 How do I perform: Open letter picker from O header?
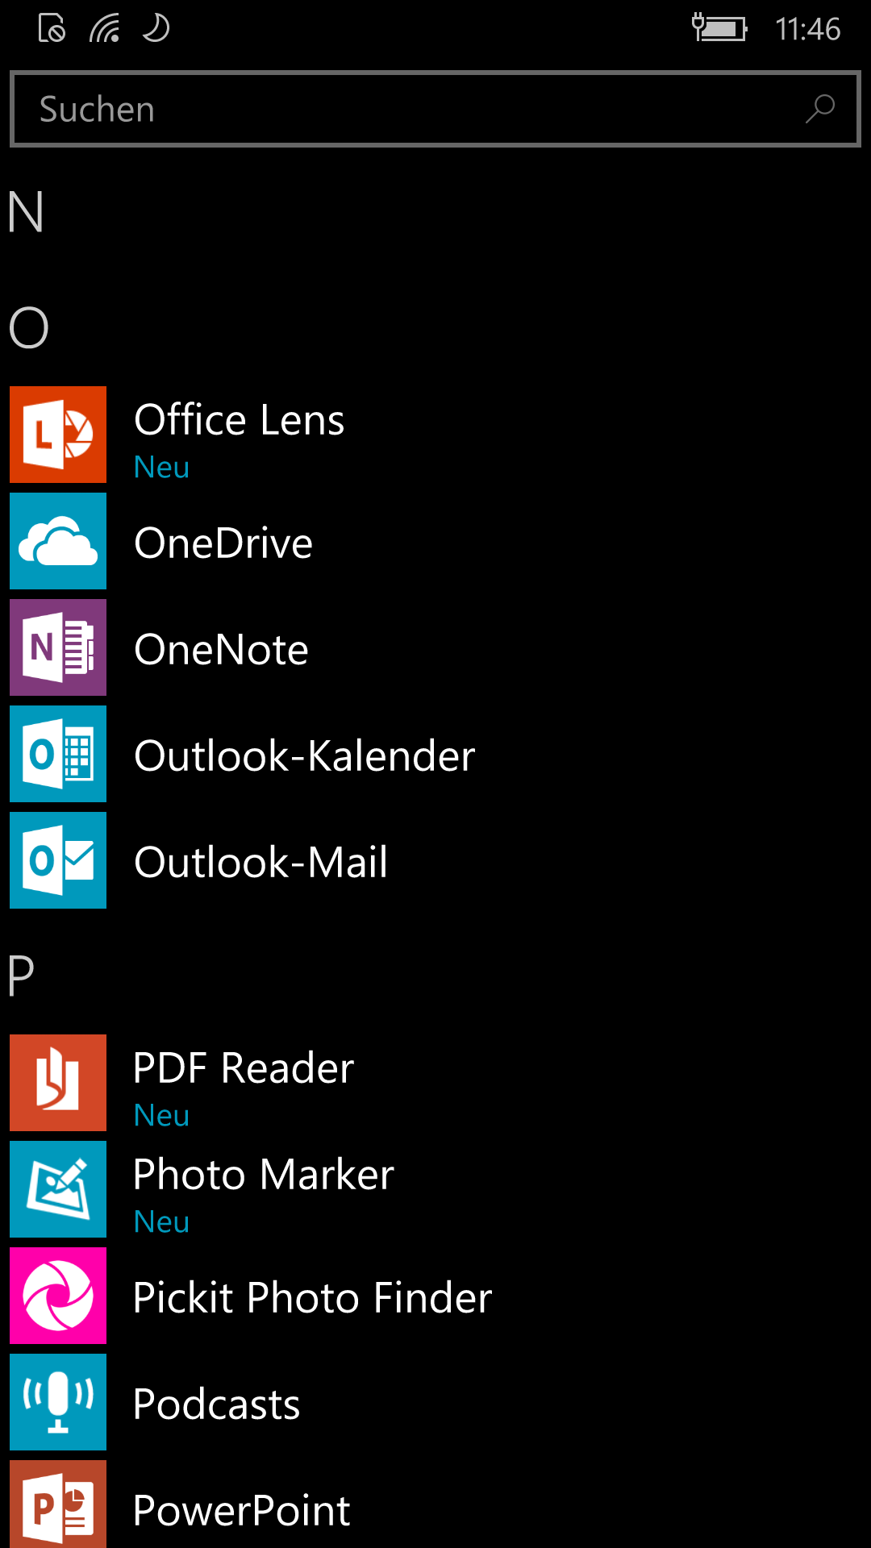click(29, 328)
